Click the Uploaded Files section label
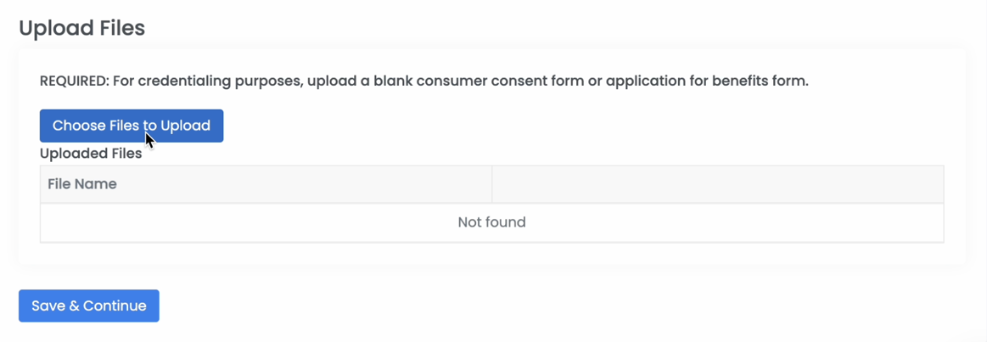The height and width of the screenshot is (342, 987). [91, 154]
